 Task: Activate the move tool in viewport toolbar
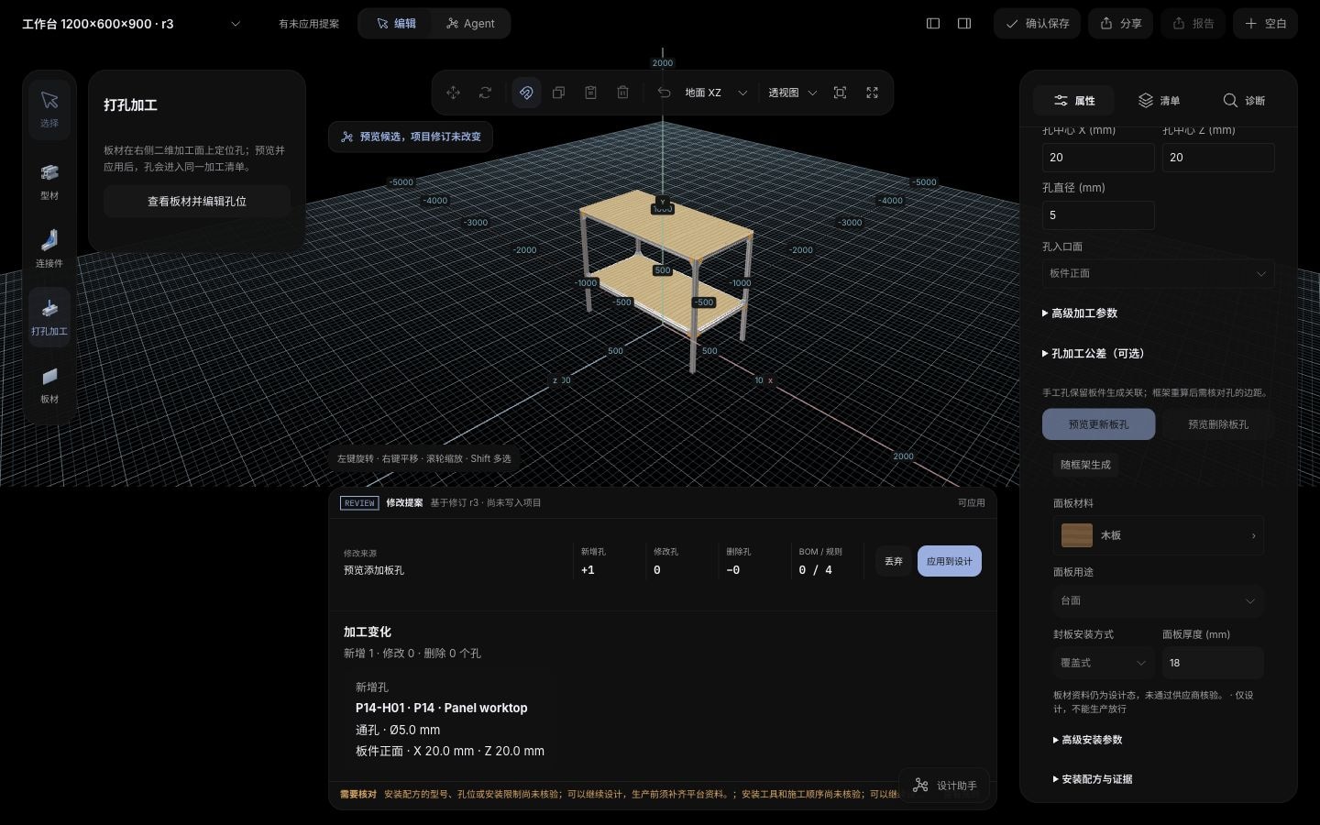tap(453, 93)
